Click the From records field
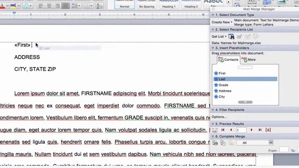The image size is (299, 168). pyautogui.click(x=284, y=150)
